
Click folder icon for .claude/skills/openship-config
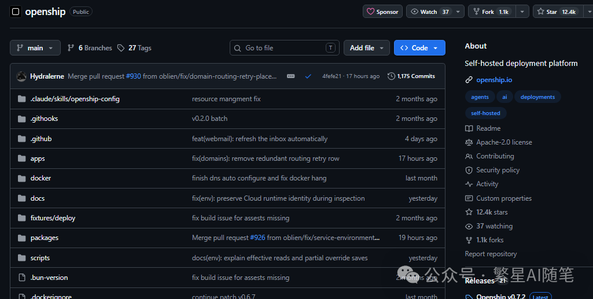22,99
